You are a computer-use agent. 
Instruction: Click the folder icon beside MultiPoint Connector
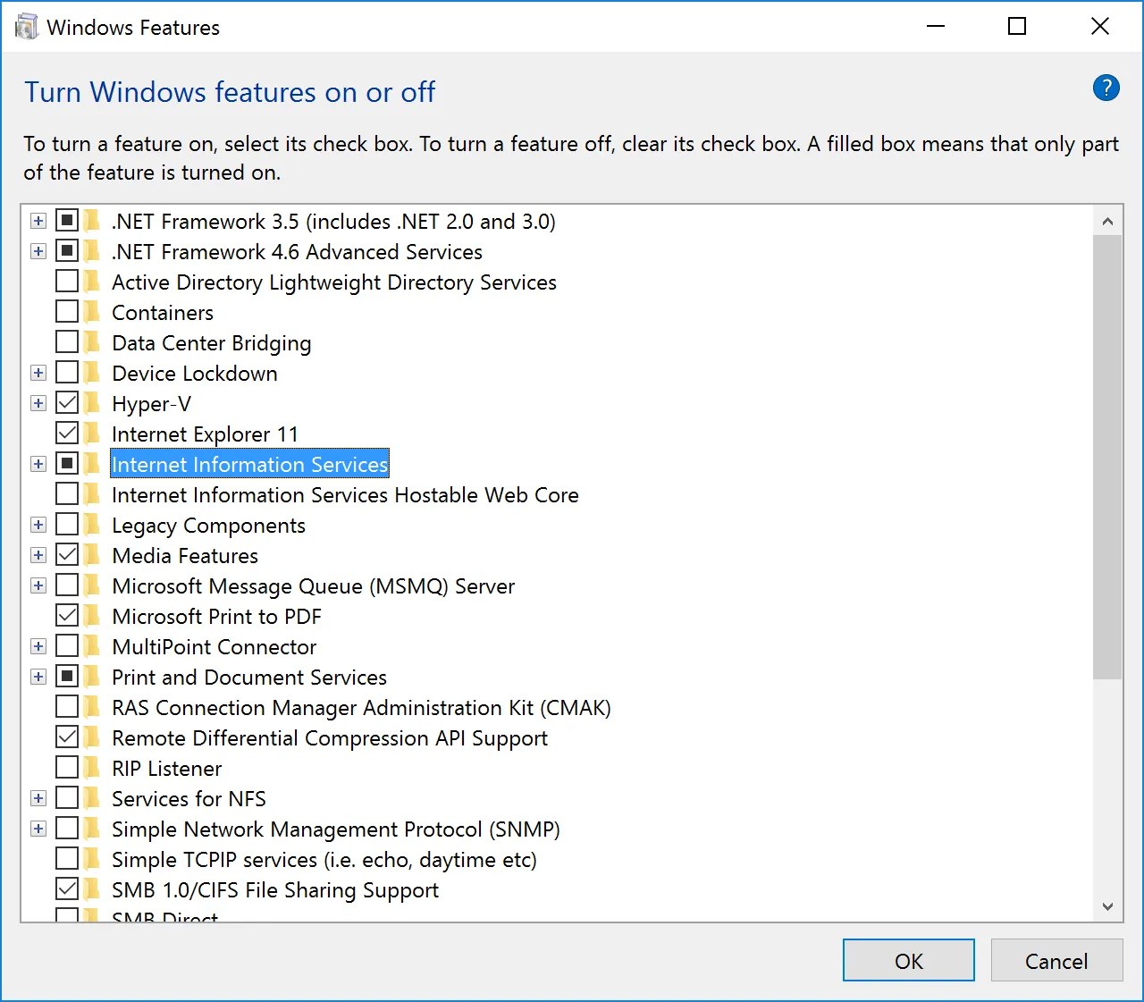coord(91,646)
